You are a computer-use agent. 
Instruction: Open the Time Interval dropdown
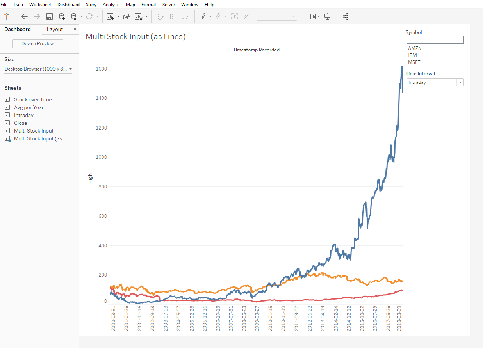click(460, 82)
